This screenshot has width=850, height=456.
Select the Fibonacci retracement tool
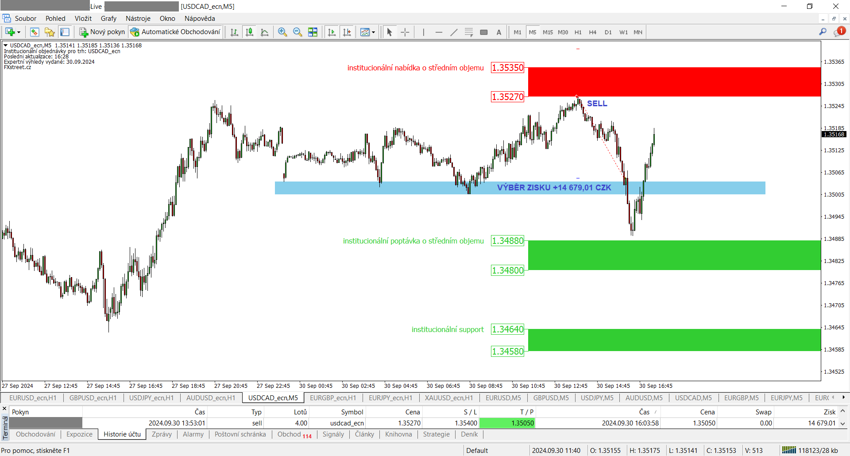click(x=469, y=32)
